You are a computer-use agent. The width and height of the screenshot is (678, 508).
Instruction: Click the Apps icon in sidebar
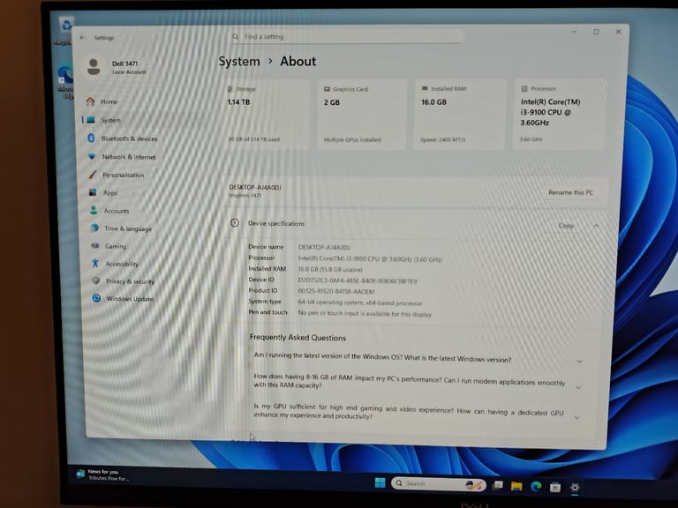93,192
